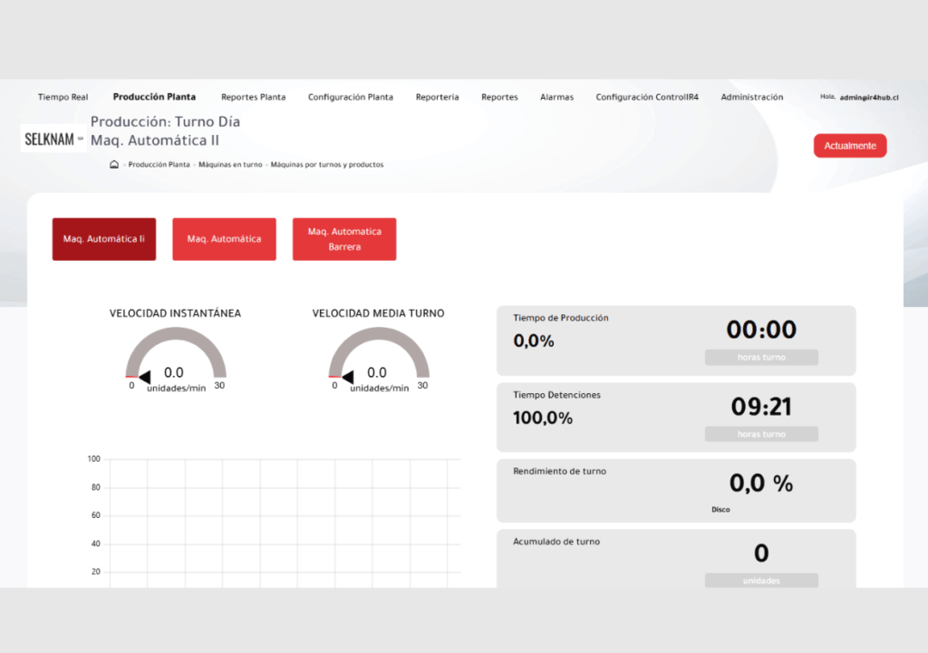928x653 pixels.
Task: Select the Maq. Automática II machine button
Action: click(103, 239)
